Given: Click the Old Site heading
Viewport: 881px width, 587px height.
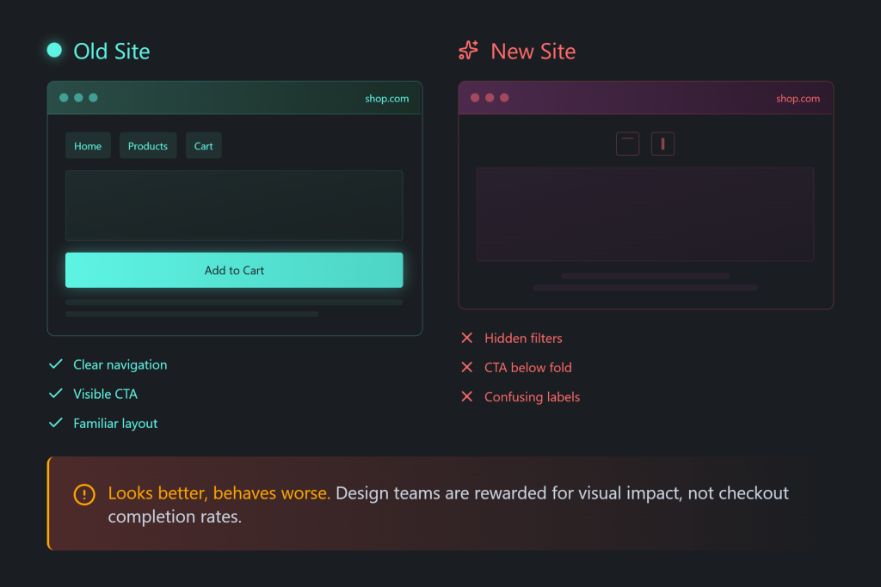Looking at the screenshot, I should pyautogui.click(x=112, y=51).
